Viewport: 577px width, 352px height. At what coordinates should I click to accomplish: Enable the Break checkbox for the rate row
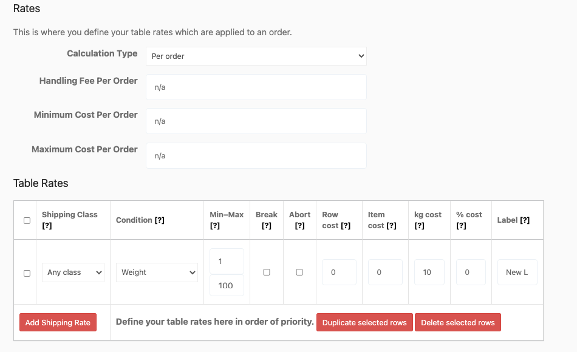tap(266, 272)
